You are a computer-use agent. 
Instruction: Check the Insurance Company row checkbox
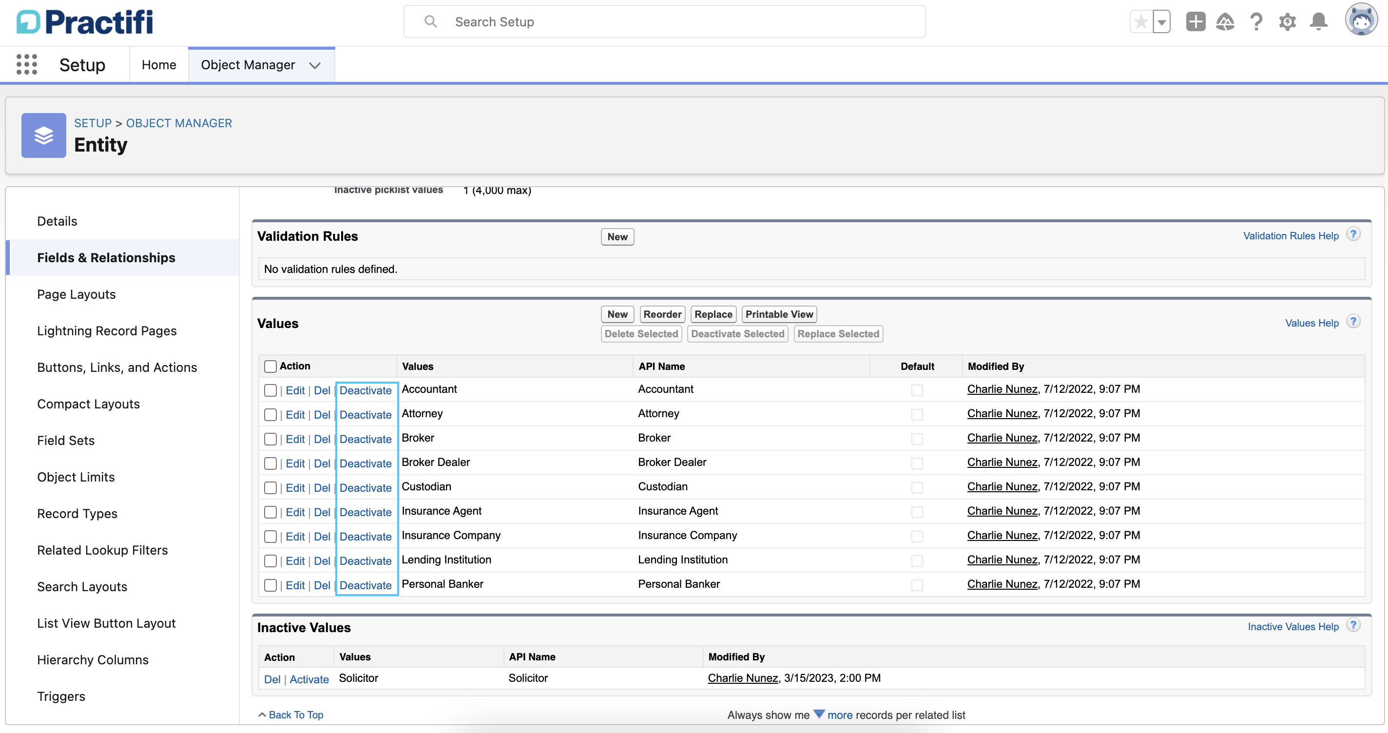(x=270, y=536)
